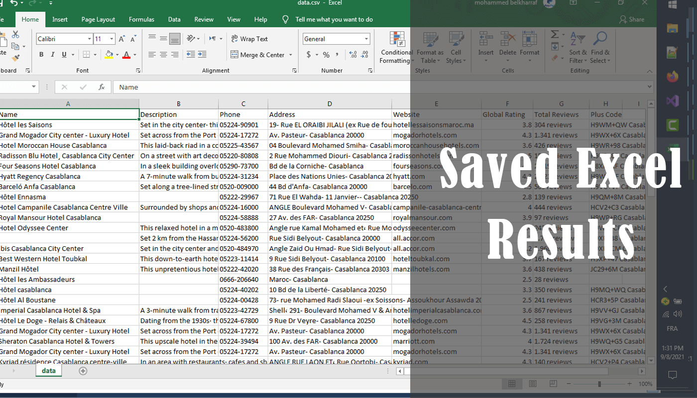Image resolution: width=697 pixels, height=398 pixels.
Task: Switch to the Page Layout tab
Action: pyautogui.click(x=98, y=19)
